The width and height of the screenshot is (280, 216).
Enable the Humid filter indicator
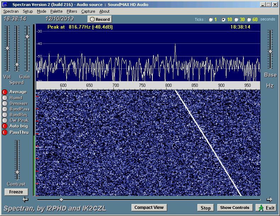pyautogui.click(x=5, y=98)
